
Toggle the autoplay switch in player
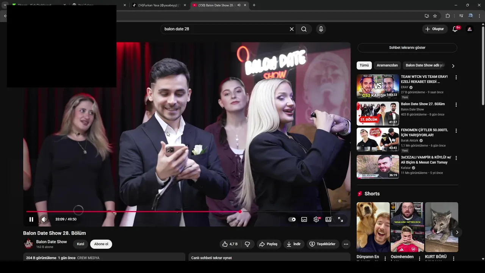(x=292, y=219)
